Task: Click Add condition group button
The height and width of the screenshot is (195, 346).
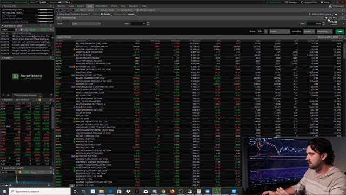Action: pyautogui.click(x=320, y=14)
